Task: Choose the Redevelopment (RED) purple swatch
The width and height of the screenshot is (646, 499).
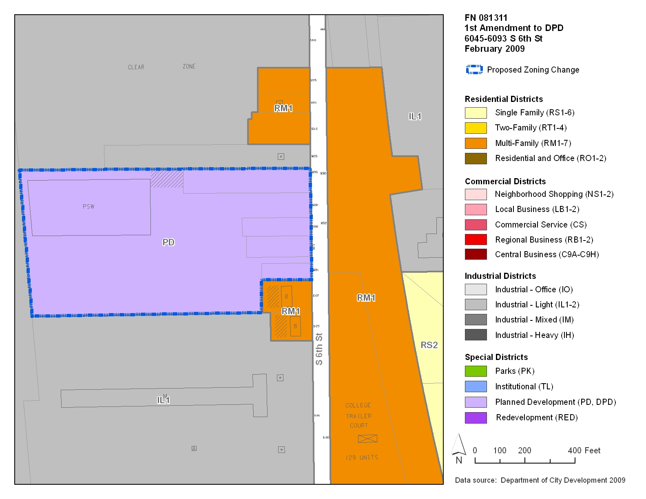Action: (x=476, y=417)
